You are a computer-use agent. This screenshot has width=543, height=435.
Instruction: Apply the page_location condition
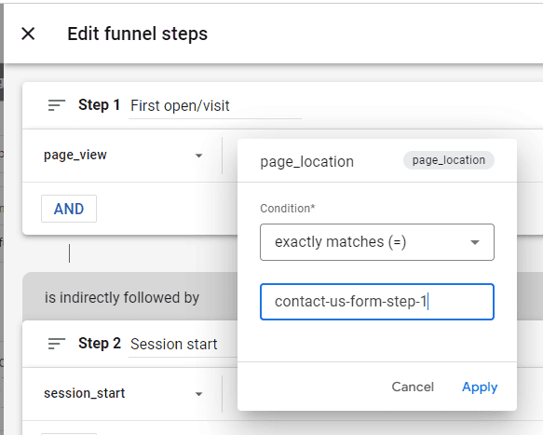480,387
